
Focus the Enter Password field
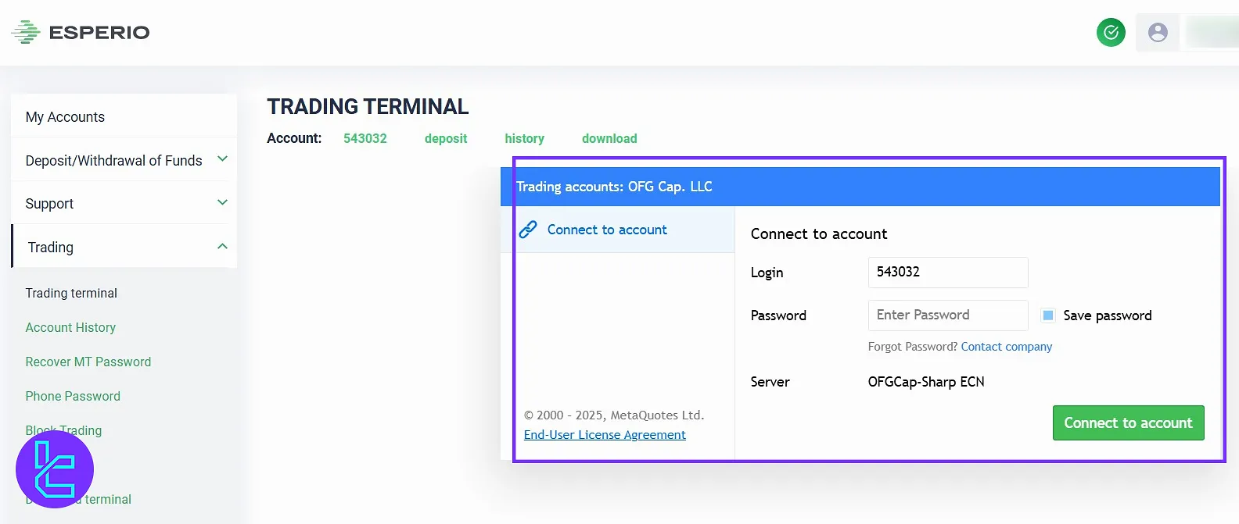[947, 315]
